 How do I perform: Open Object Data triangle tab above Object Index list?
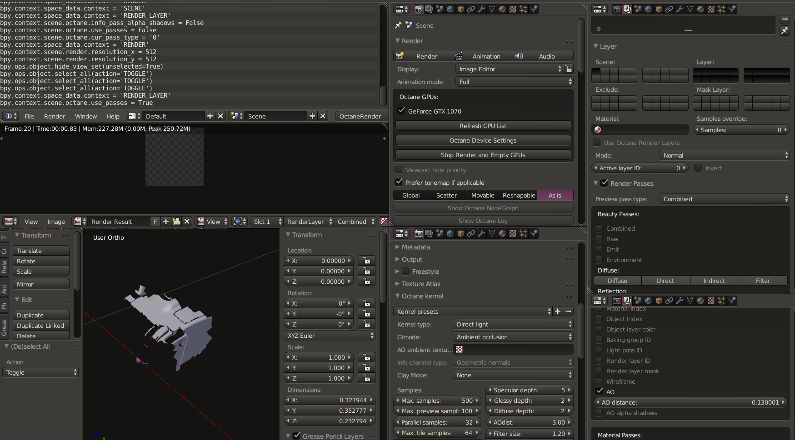(x=690, y=301)
